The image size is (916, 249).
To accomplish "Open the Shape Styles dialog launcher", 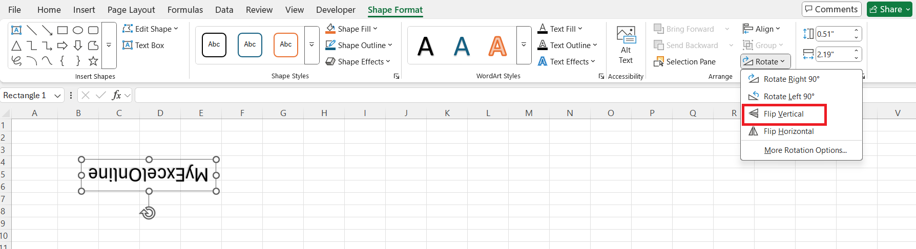I will [397, 76].
